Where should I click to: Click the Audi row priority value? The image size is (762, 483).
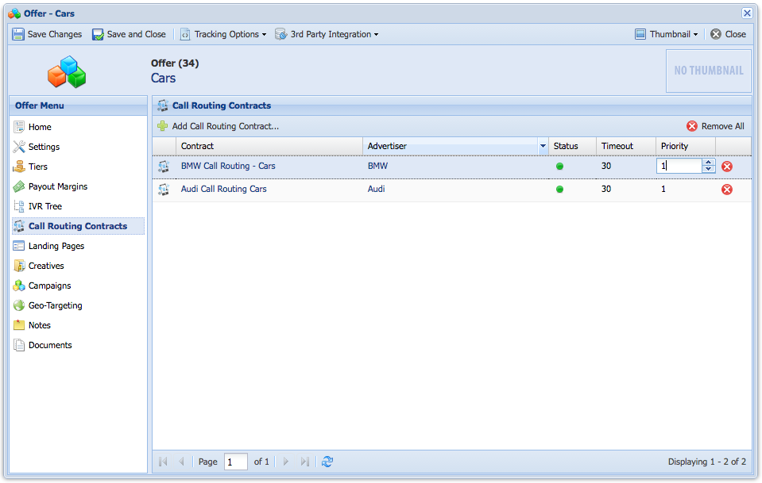[x=663, y=189]
